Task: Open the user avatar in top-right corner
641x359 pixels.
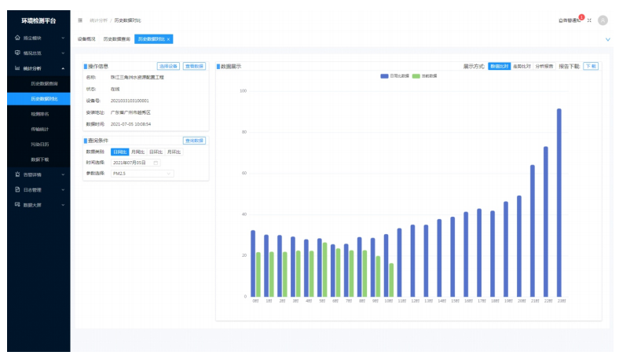Action: pos(603,20)
